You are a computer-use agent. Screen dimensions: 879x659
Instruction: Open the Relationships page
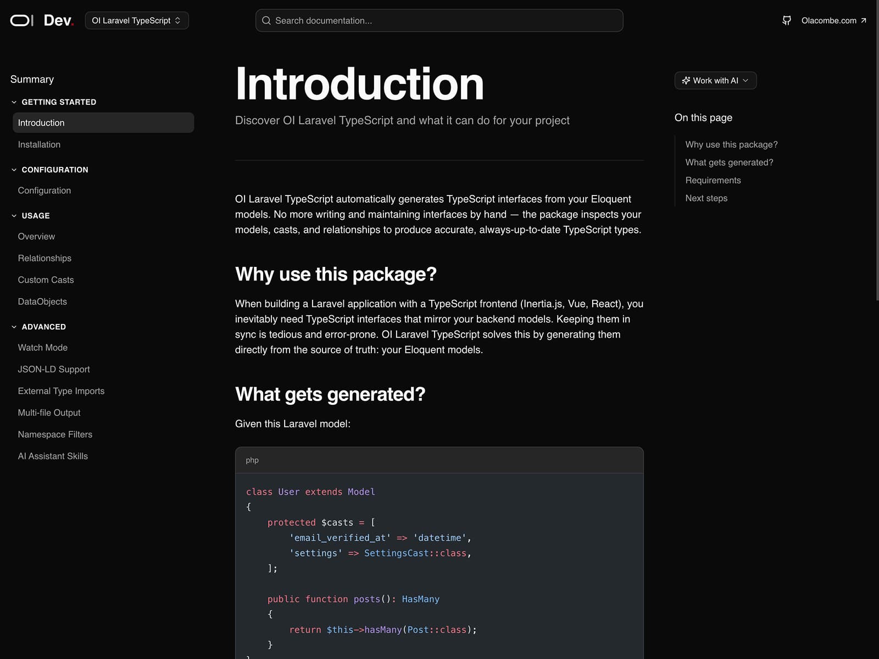(44, 258)
